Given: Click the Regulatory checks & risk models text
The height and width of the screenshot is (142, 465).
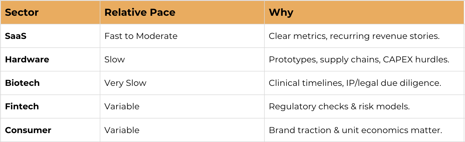Looking at the screenshot, I should coord(339,106).
